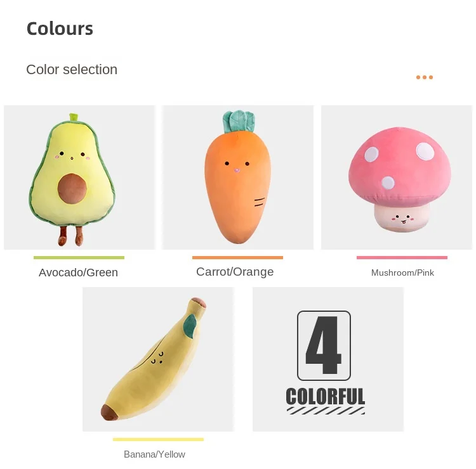476x469 pixels.
Task: Open the three orange dots menu
Action: [x=425, y=77]
